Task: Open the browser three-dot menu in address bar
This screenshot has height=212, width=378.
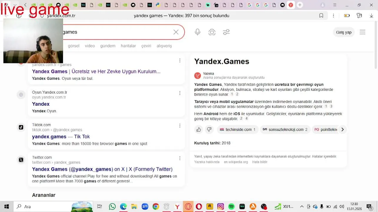Action: (333, 16)
